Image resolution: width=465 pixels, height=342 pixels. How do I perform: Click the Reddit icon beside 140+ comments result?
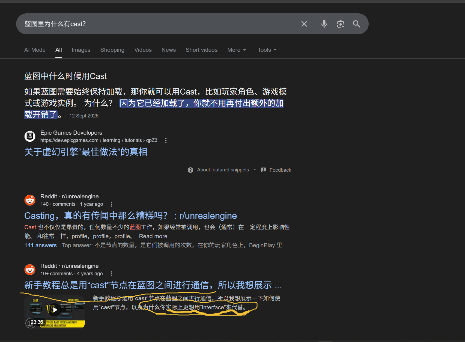30,200
